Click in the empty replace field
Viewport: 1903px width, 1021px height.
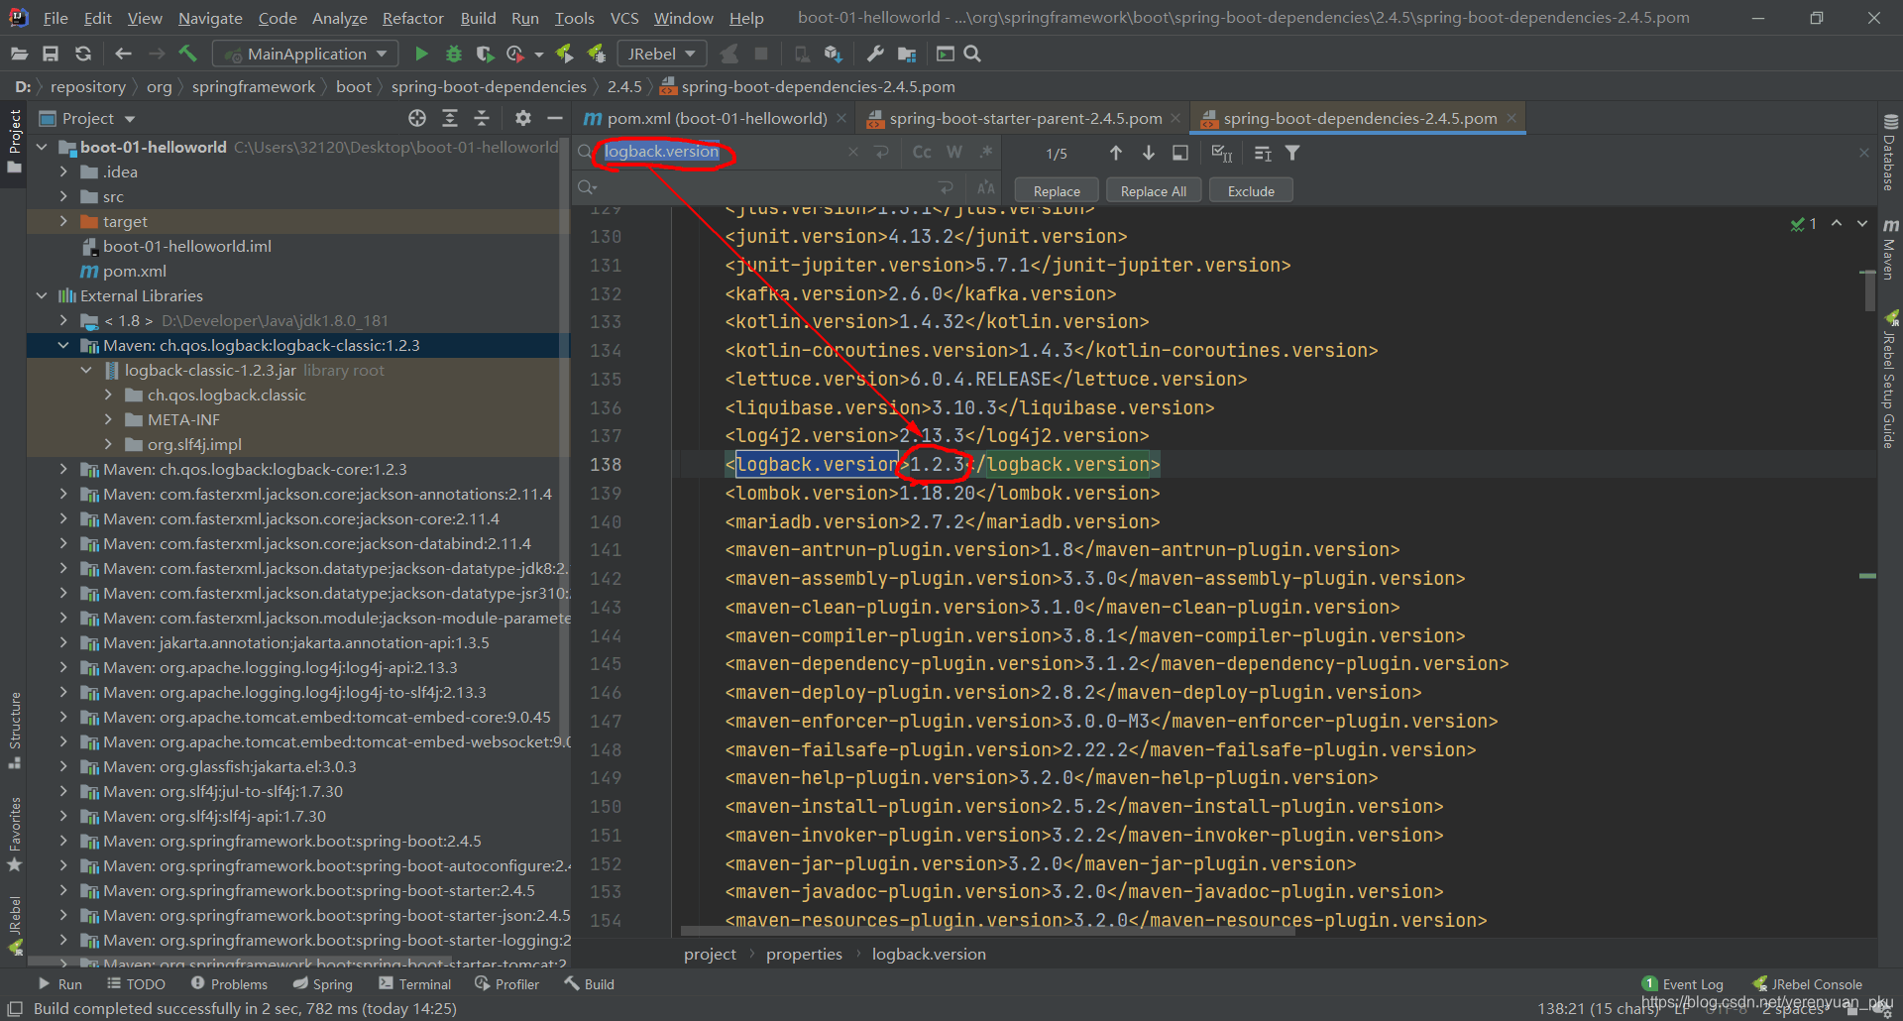tap(763, 187)
